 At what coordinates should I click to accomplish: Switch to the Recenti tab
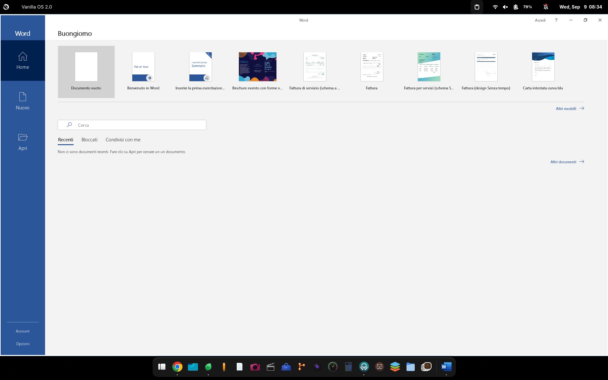point(65,140)
